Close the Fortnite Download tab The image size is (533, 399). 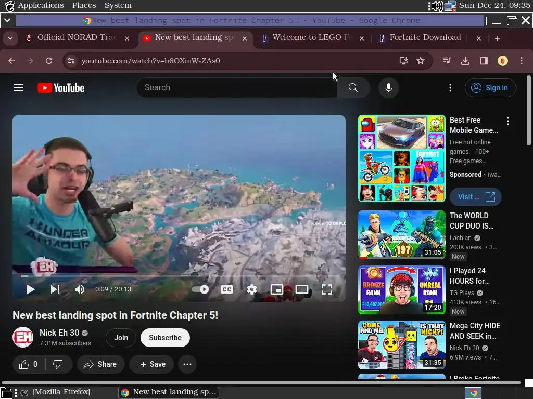[479, 38]
